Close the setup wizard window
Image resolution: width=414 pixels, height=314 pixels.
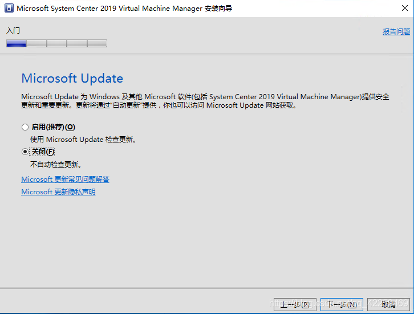click(x=405, y=8)
